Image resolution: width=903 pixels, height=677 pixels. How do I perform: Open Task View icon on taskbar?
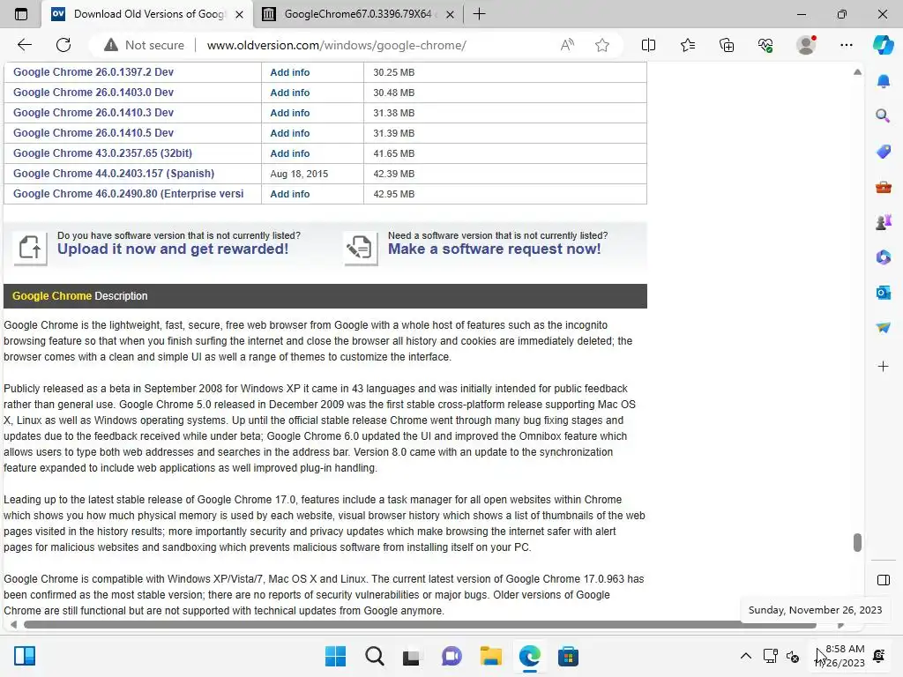(x=411, y=657)
